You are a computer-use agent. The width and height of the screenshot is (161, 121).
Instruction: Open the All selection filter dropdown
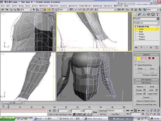click(x=26, y=10)
